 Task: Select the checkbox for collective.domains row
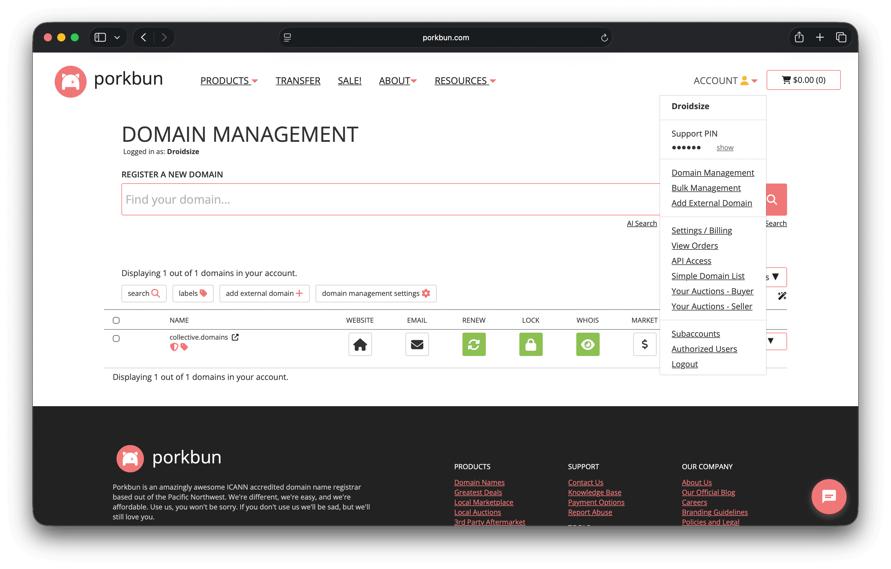[x=116, y=338]
